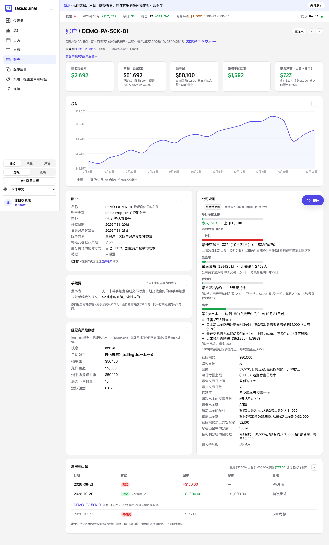Collapse the 手续费 panel

[x=184, y=283]
